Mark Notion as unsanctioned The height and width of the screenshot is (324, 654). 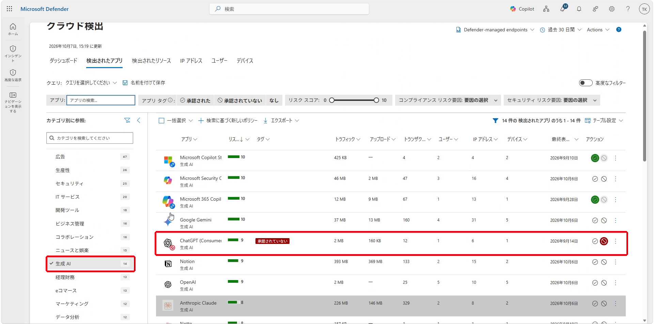pyautogui.click(x=604, y=262)
